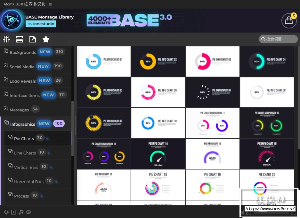Image resolution: width=300 pixels, height=218 pixels.
Task: Open the Logo Reveals category
Action: coord(36,80)
